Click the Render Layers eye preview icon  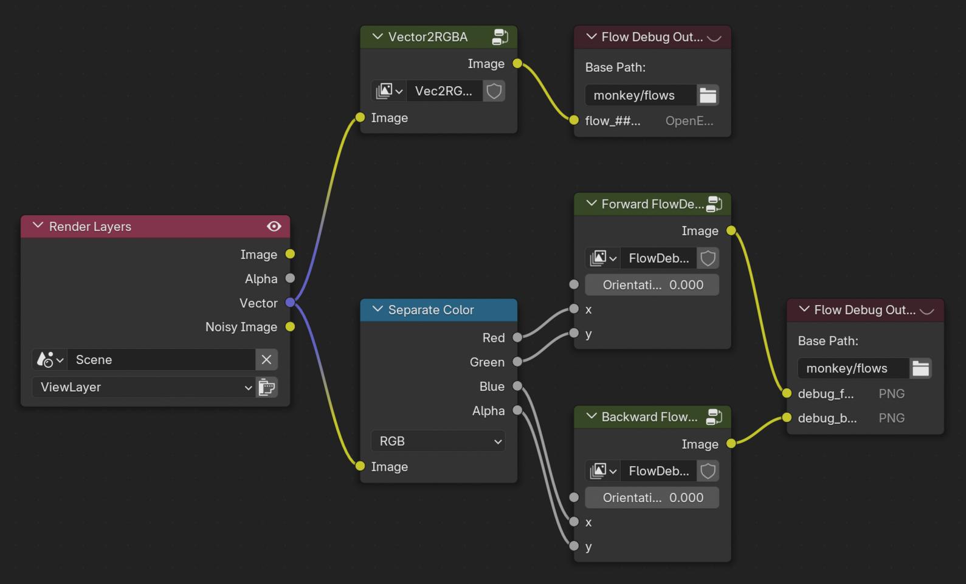[274, 227]
